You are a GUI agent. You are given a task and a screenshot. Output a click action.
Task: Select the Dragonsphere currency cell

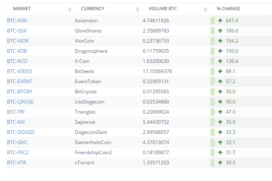pos(91,51)
